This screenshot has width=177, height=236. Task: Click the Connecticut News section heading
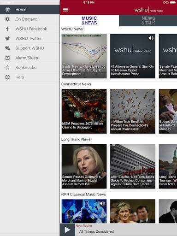point(76,84)
